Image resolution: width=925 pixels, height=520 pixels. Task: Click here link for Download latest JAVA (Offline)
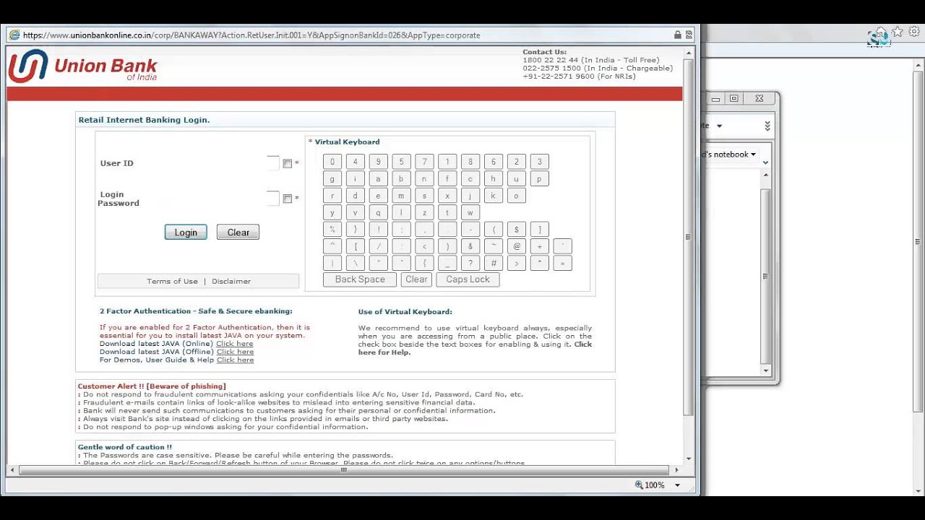236,352
